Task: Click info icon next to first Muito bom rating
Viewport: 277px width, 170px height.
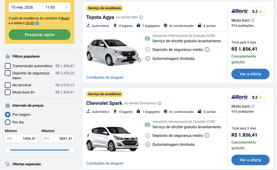Action: (253, 20)
